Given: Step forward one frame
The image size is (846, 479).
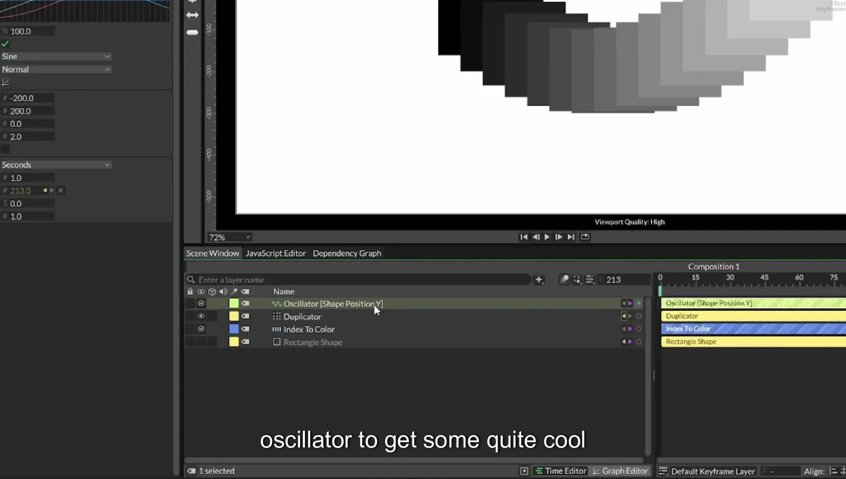Looking at the screenshot, I should (x=558, y=237).
